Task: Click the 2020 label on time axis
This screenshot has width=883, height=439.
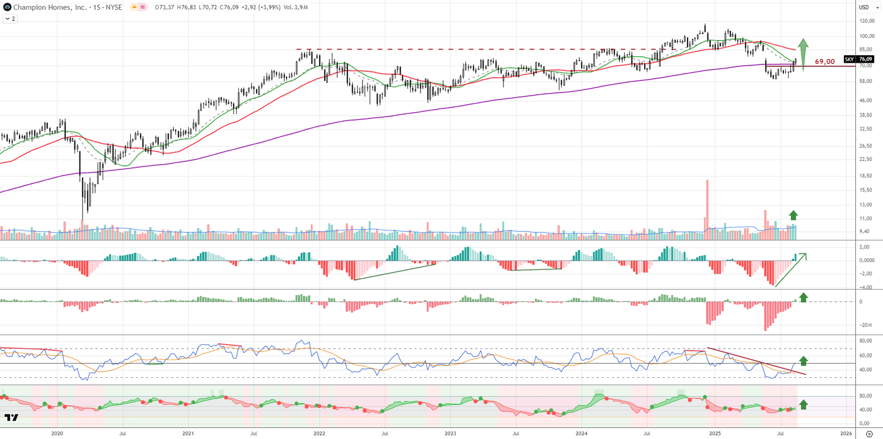Action: [x=57, y=433]
